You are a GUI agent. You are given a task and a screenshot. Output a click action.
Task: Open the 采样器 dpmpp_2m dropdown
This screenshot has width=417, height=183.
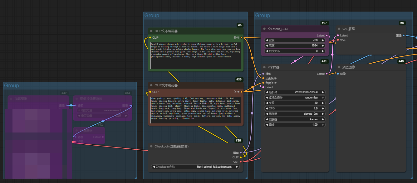tap(295, 114)
